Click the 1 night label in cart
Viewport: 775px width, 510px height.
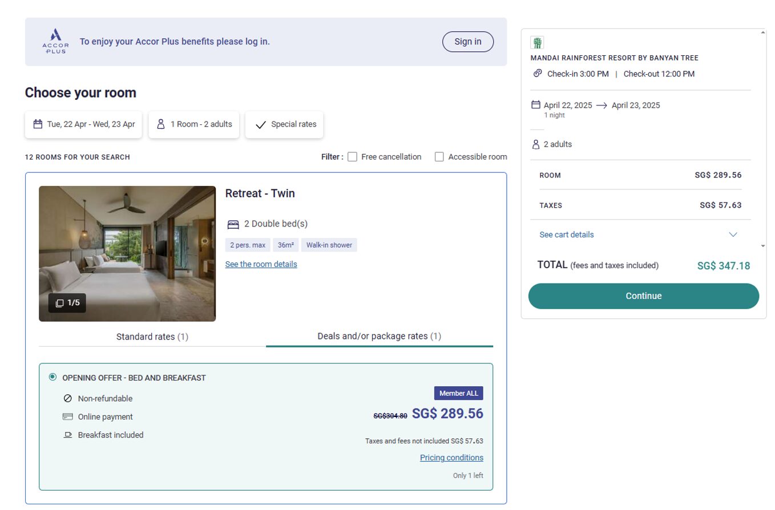[554, 115]
